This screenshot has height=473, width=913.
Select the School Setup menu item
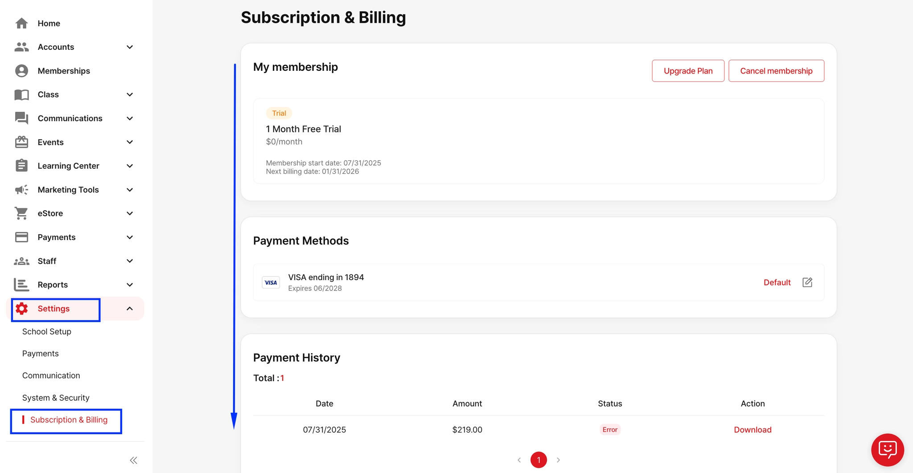46,331
